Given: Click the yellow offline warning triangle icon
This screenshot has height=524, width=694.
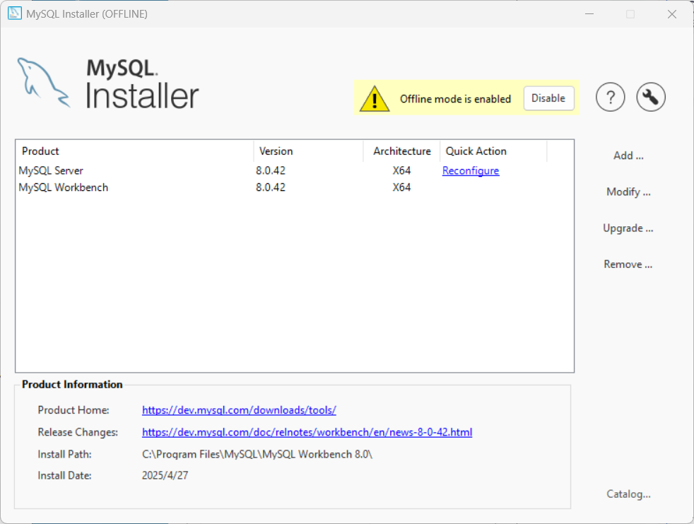Looking at the screenshot, I should point(375,98).
